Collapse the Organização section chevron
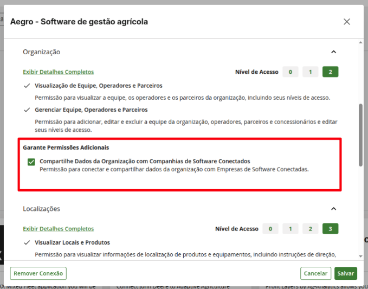Image resolution: width=368 pixels, height=289 pixels. (x=333, y=52)
